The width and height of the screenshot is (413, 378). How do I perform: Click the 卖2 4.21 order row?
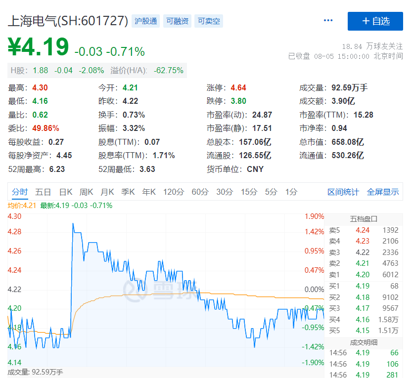tap(364, 263)
